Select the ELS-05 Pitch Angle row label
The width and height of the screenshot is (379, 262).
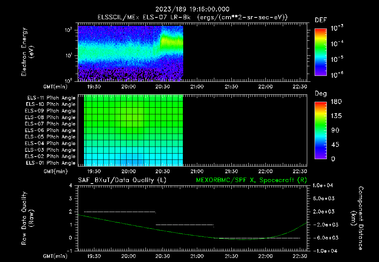pyautogui.click(x=50, y=137)
